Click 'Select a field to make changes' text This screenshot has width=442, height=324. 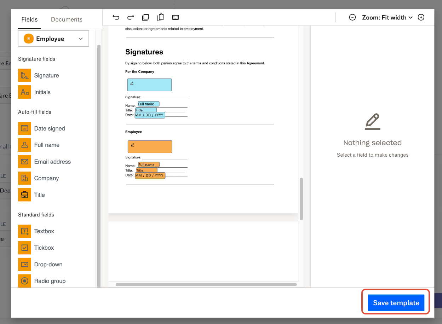373,155
